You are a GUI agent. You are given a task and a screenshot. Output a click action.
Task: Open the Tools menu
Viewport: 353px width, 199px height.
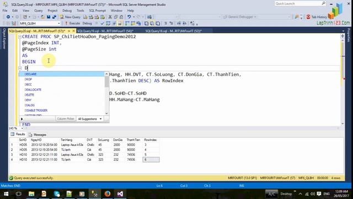pos(80,11)
